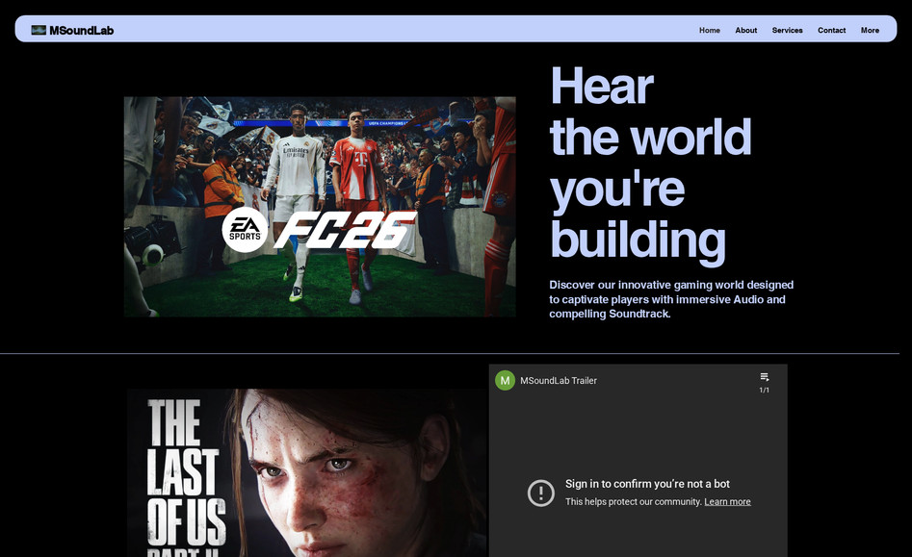
Task: Click the EA Sports circular logo
Action: click(245, 230)
